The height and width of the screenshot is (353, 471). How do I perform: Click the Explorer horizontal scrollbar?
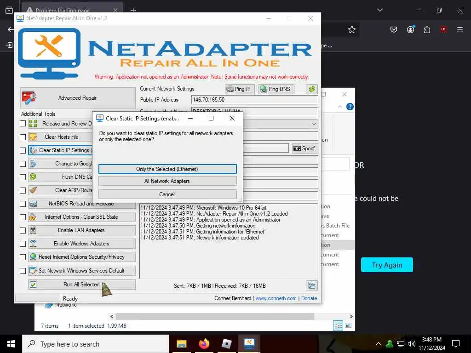pos(215,316)
